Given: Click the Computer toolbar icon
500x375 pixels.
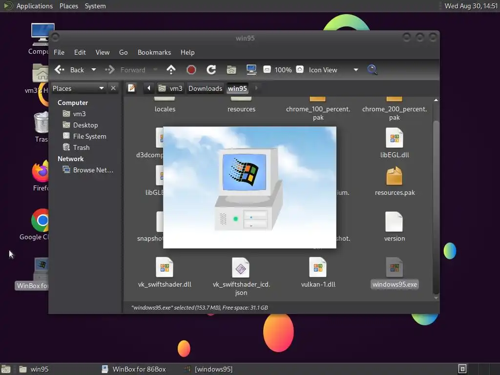Looking at the screenshot, I should pyautogui.click(x=251, y=69).
